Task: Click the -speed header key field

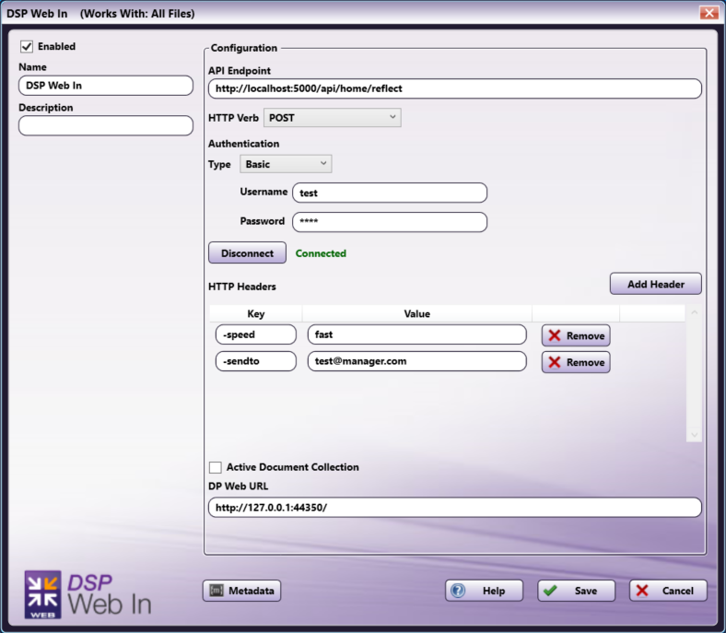Action: pyautogui.click(x=255, y=334)
